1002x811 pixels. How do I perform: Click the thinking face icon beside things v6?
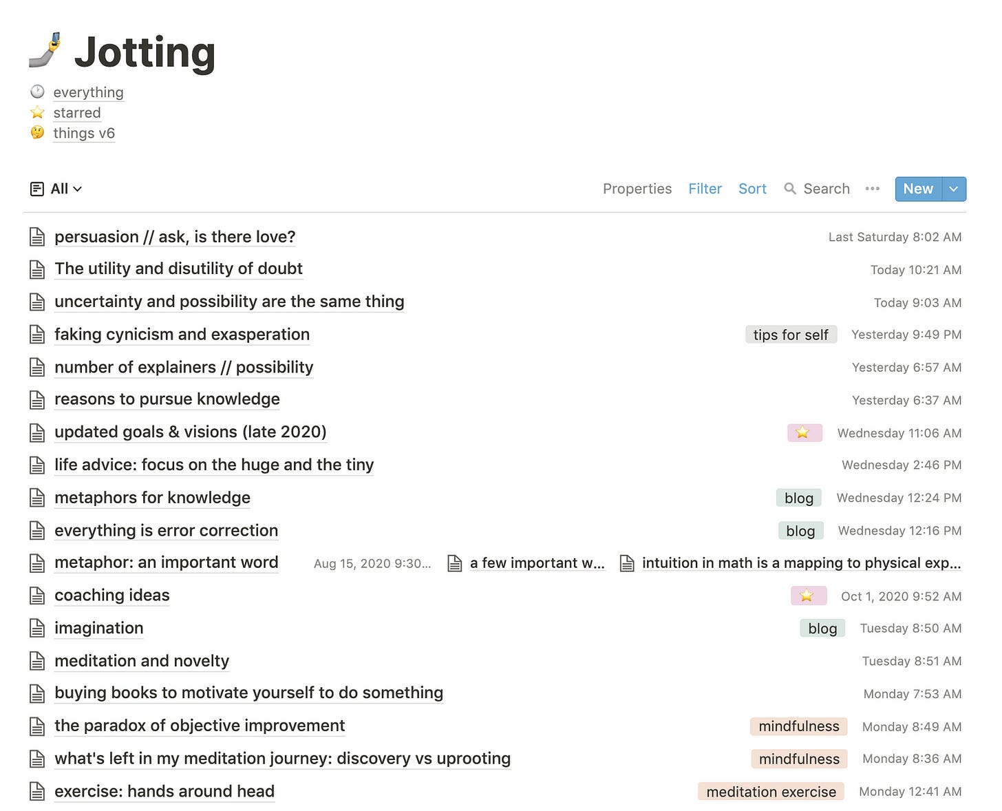coord(37,132)
